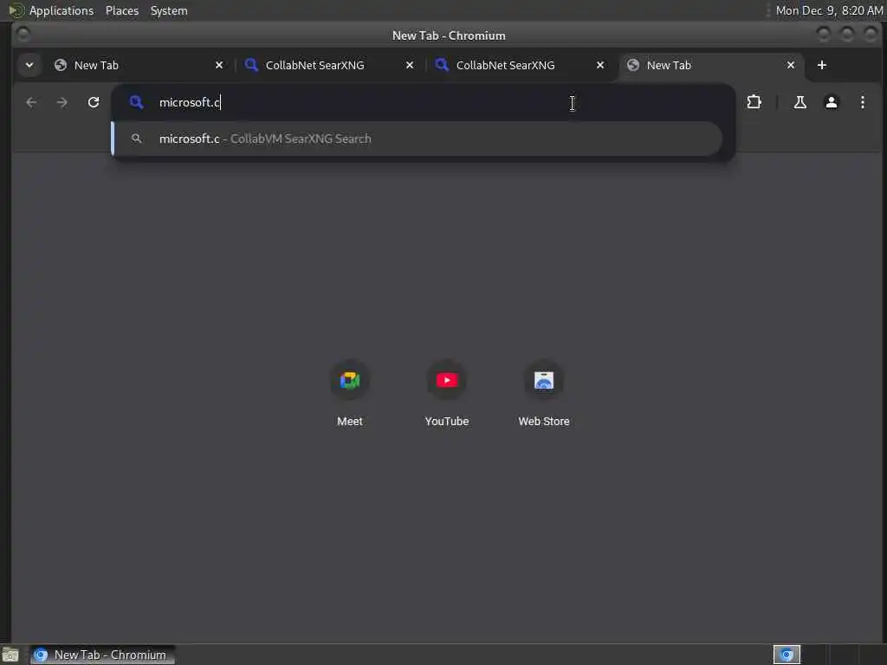
Task: Switch to the first New Tab
Action: [139, 65]
